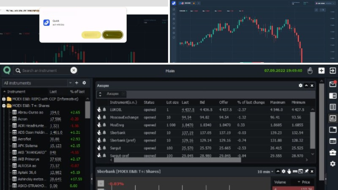Select the chart icon in right sidebar
The height and width of the screenshot is (190, 338).
tap(333, 118)
